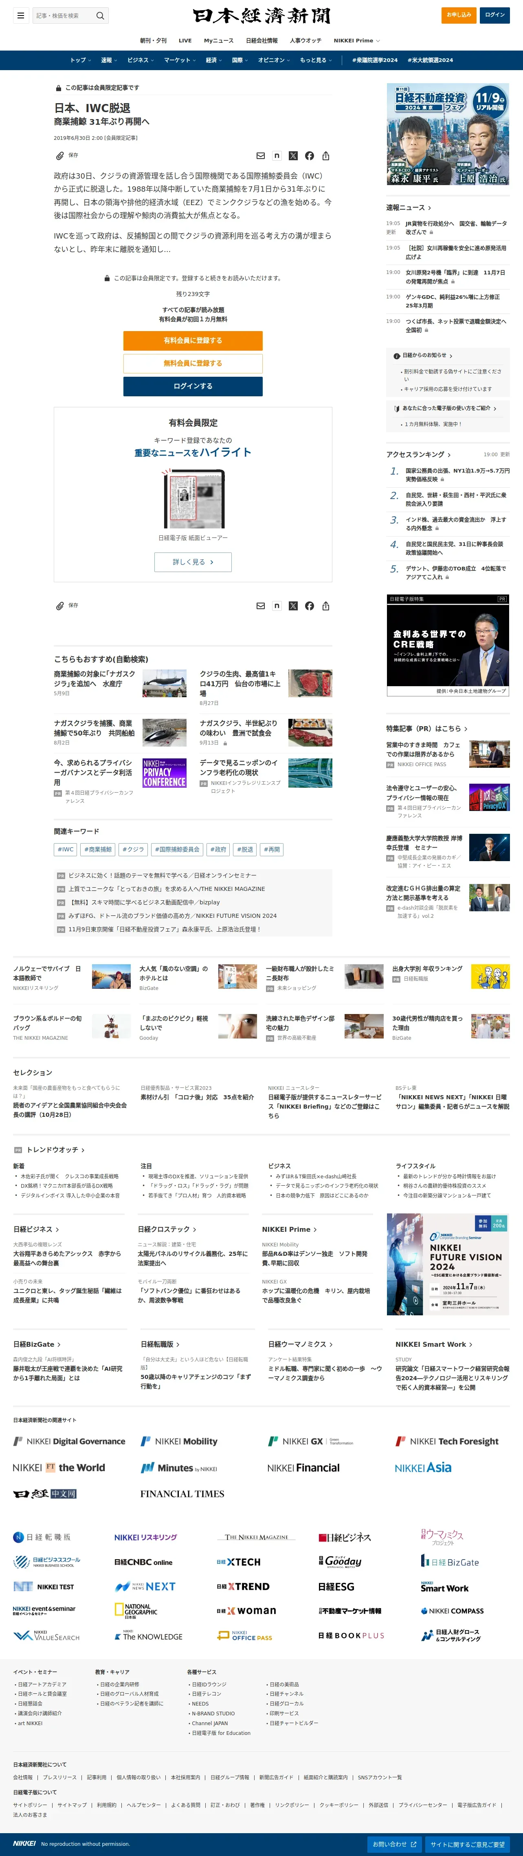Click サイトに関するご意見ご要望 footer button
This screenshot has width=523, height=1856.
point(468,1845)
